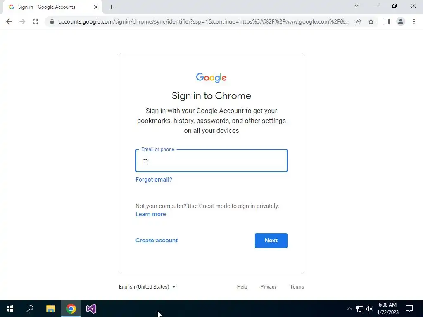Focus the Email or phone field
Screen dimensions: 423x317
coord(211,161)
